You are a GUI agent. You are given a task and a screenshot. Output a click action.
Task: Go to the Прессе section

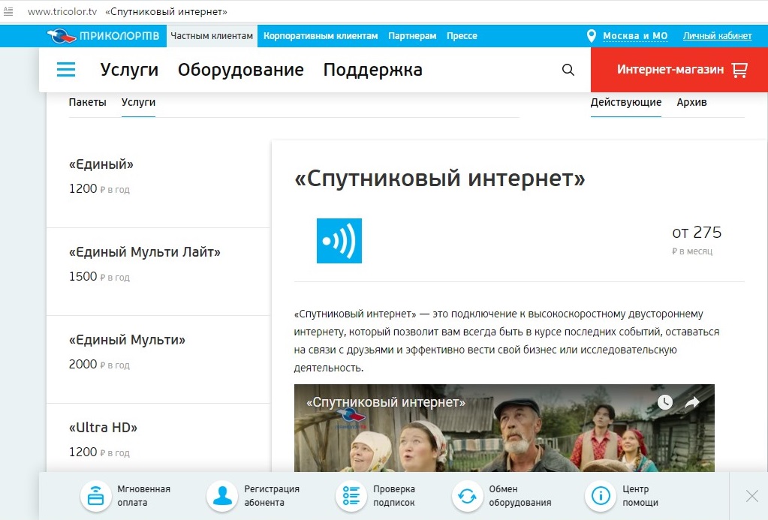[x=462, y=36]
